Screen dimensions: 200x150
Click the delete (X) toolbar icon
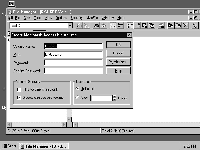point(185,26)
